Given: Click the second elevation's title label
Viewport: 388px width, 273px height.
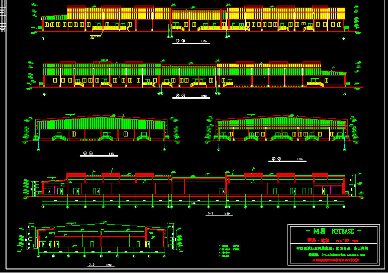Looking at the screenshot, I should 190,95.
